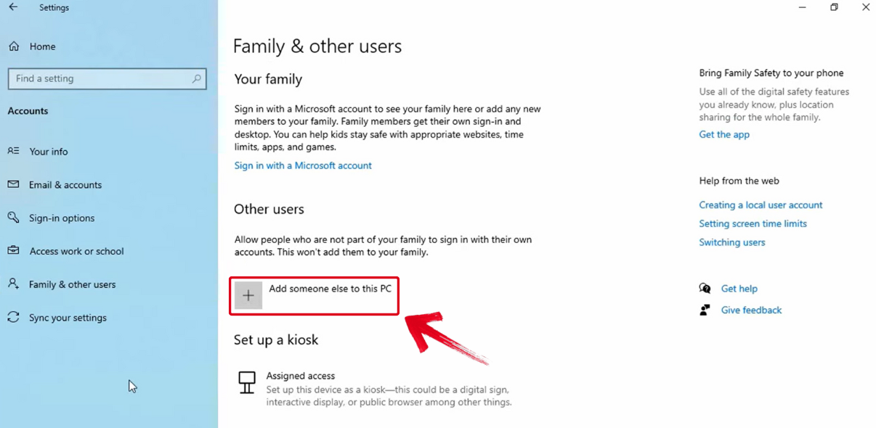Click the Find a setting input field
The image size is (876, 428).
[x=102, y=78]
